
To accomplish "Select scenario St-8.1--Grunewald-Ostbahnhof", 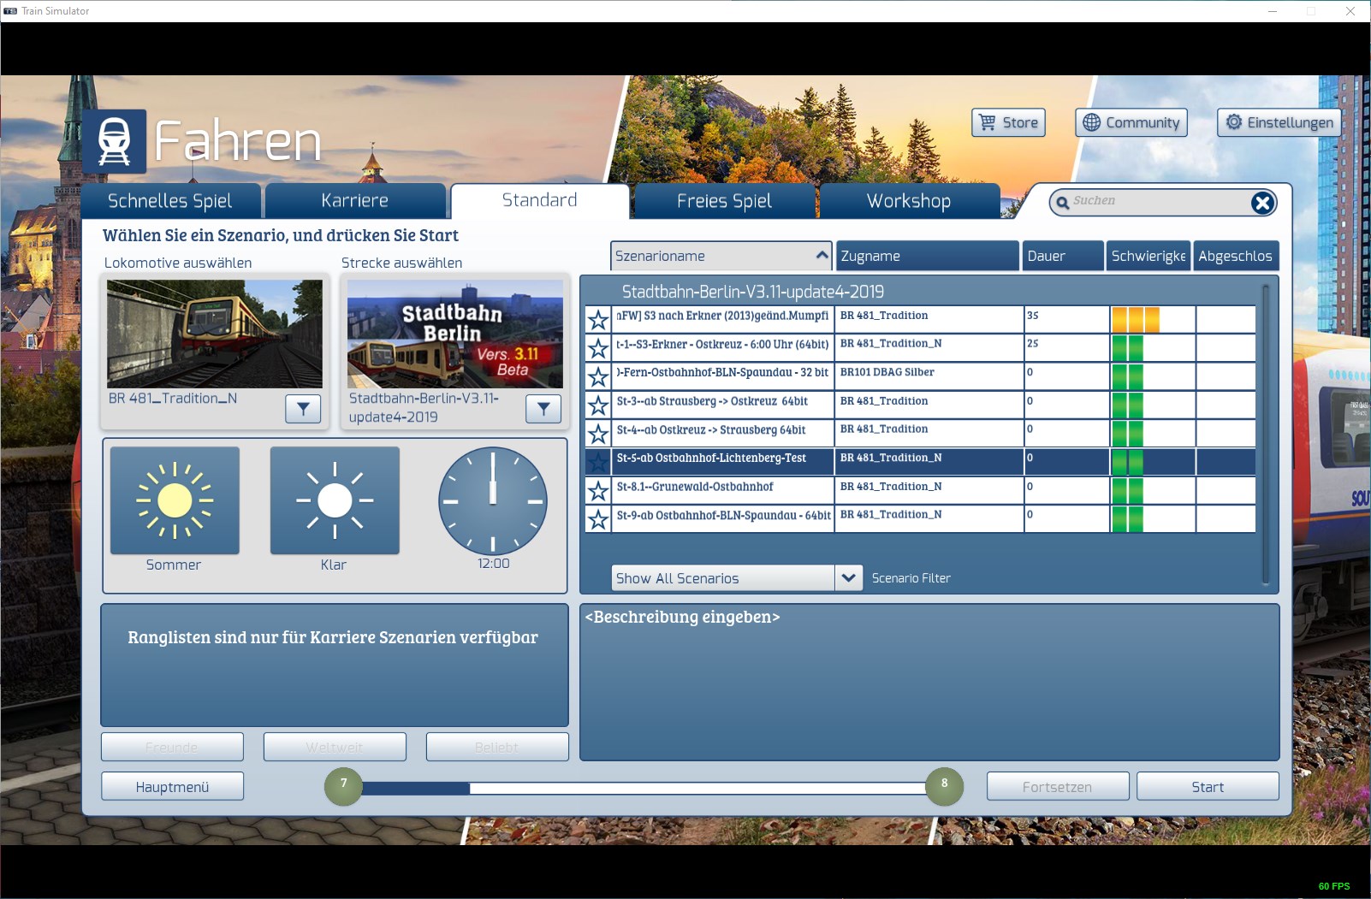I will (723, 490).
